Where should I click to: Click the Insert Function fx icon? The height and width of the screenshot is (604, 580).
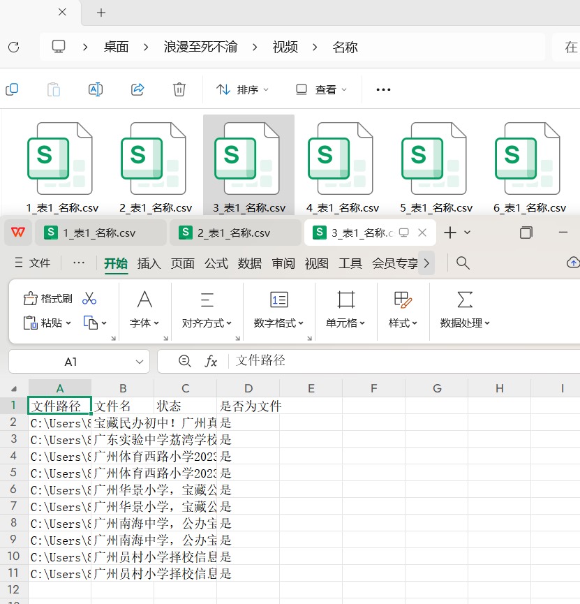tap(211, 361)
